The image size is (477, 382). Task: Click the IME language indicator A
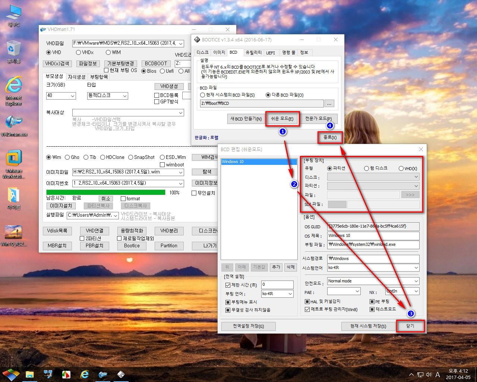pyautogui.click(x=437, y=375)
